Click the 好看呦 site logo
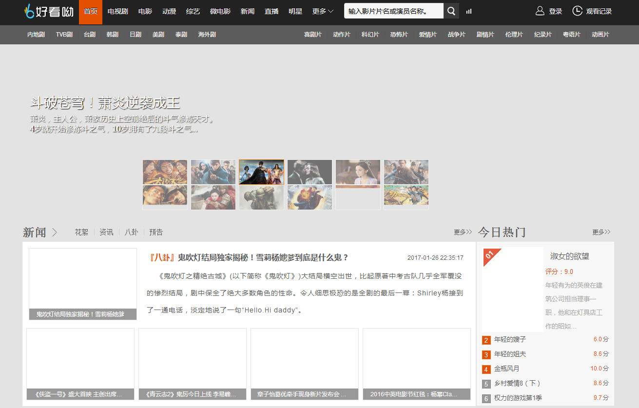This screenshot has width=639, height=408. pyautogui.click(x=49, y=11)
